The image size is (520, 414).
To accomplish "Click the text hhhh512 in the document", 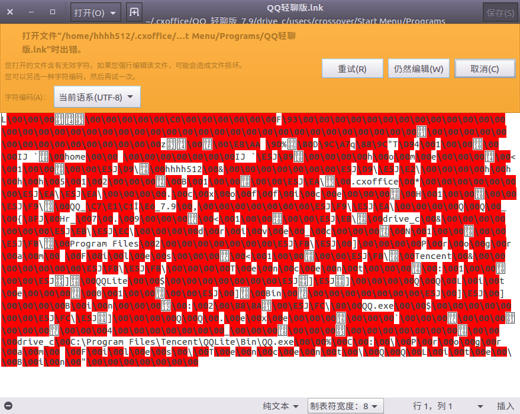I will (184, 169).
